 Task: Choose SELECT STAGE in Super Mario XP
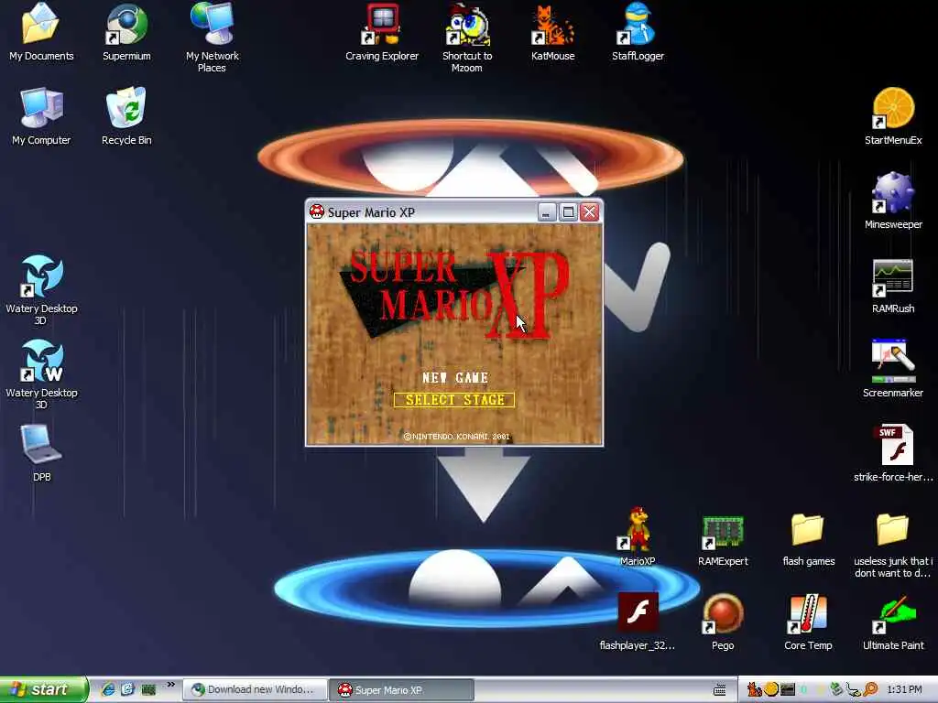(454, 400)
